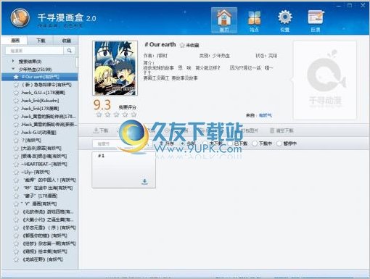370x279 pixels.
Task: Collapse the 少年热血(25199) tree node
Action: (x=13, y=69)
